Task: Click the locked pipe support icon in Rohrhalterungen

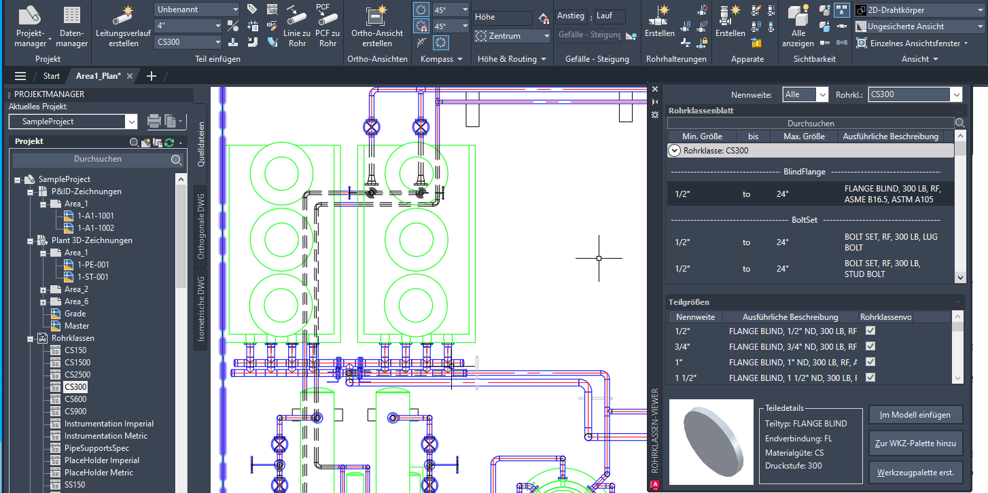Action: pyautogui.click(x=703, y=42)
